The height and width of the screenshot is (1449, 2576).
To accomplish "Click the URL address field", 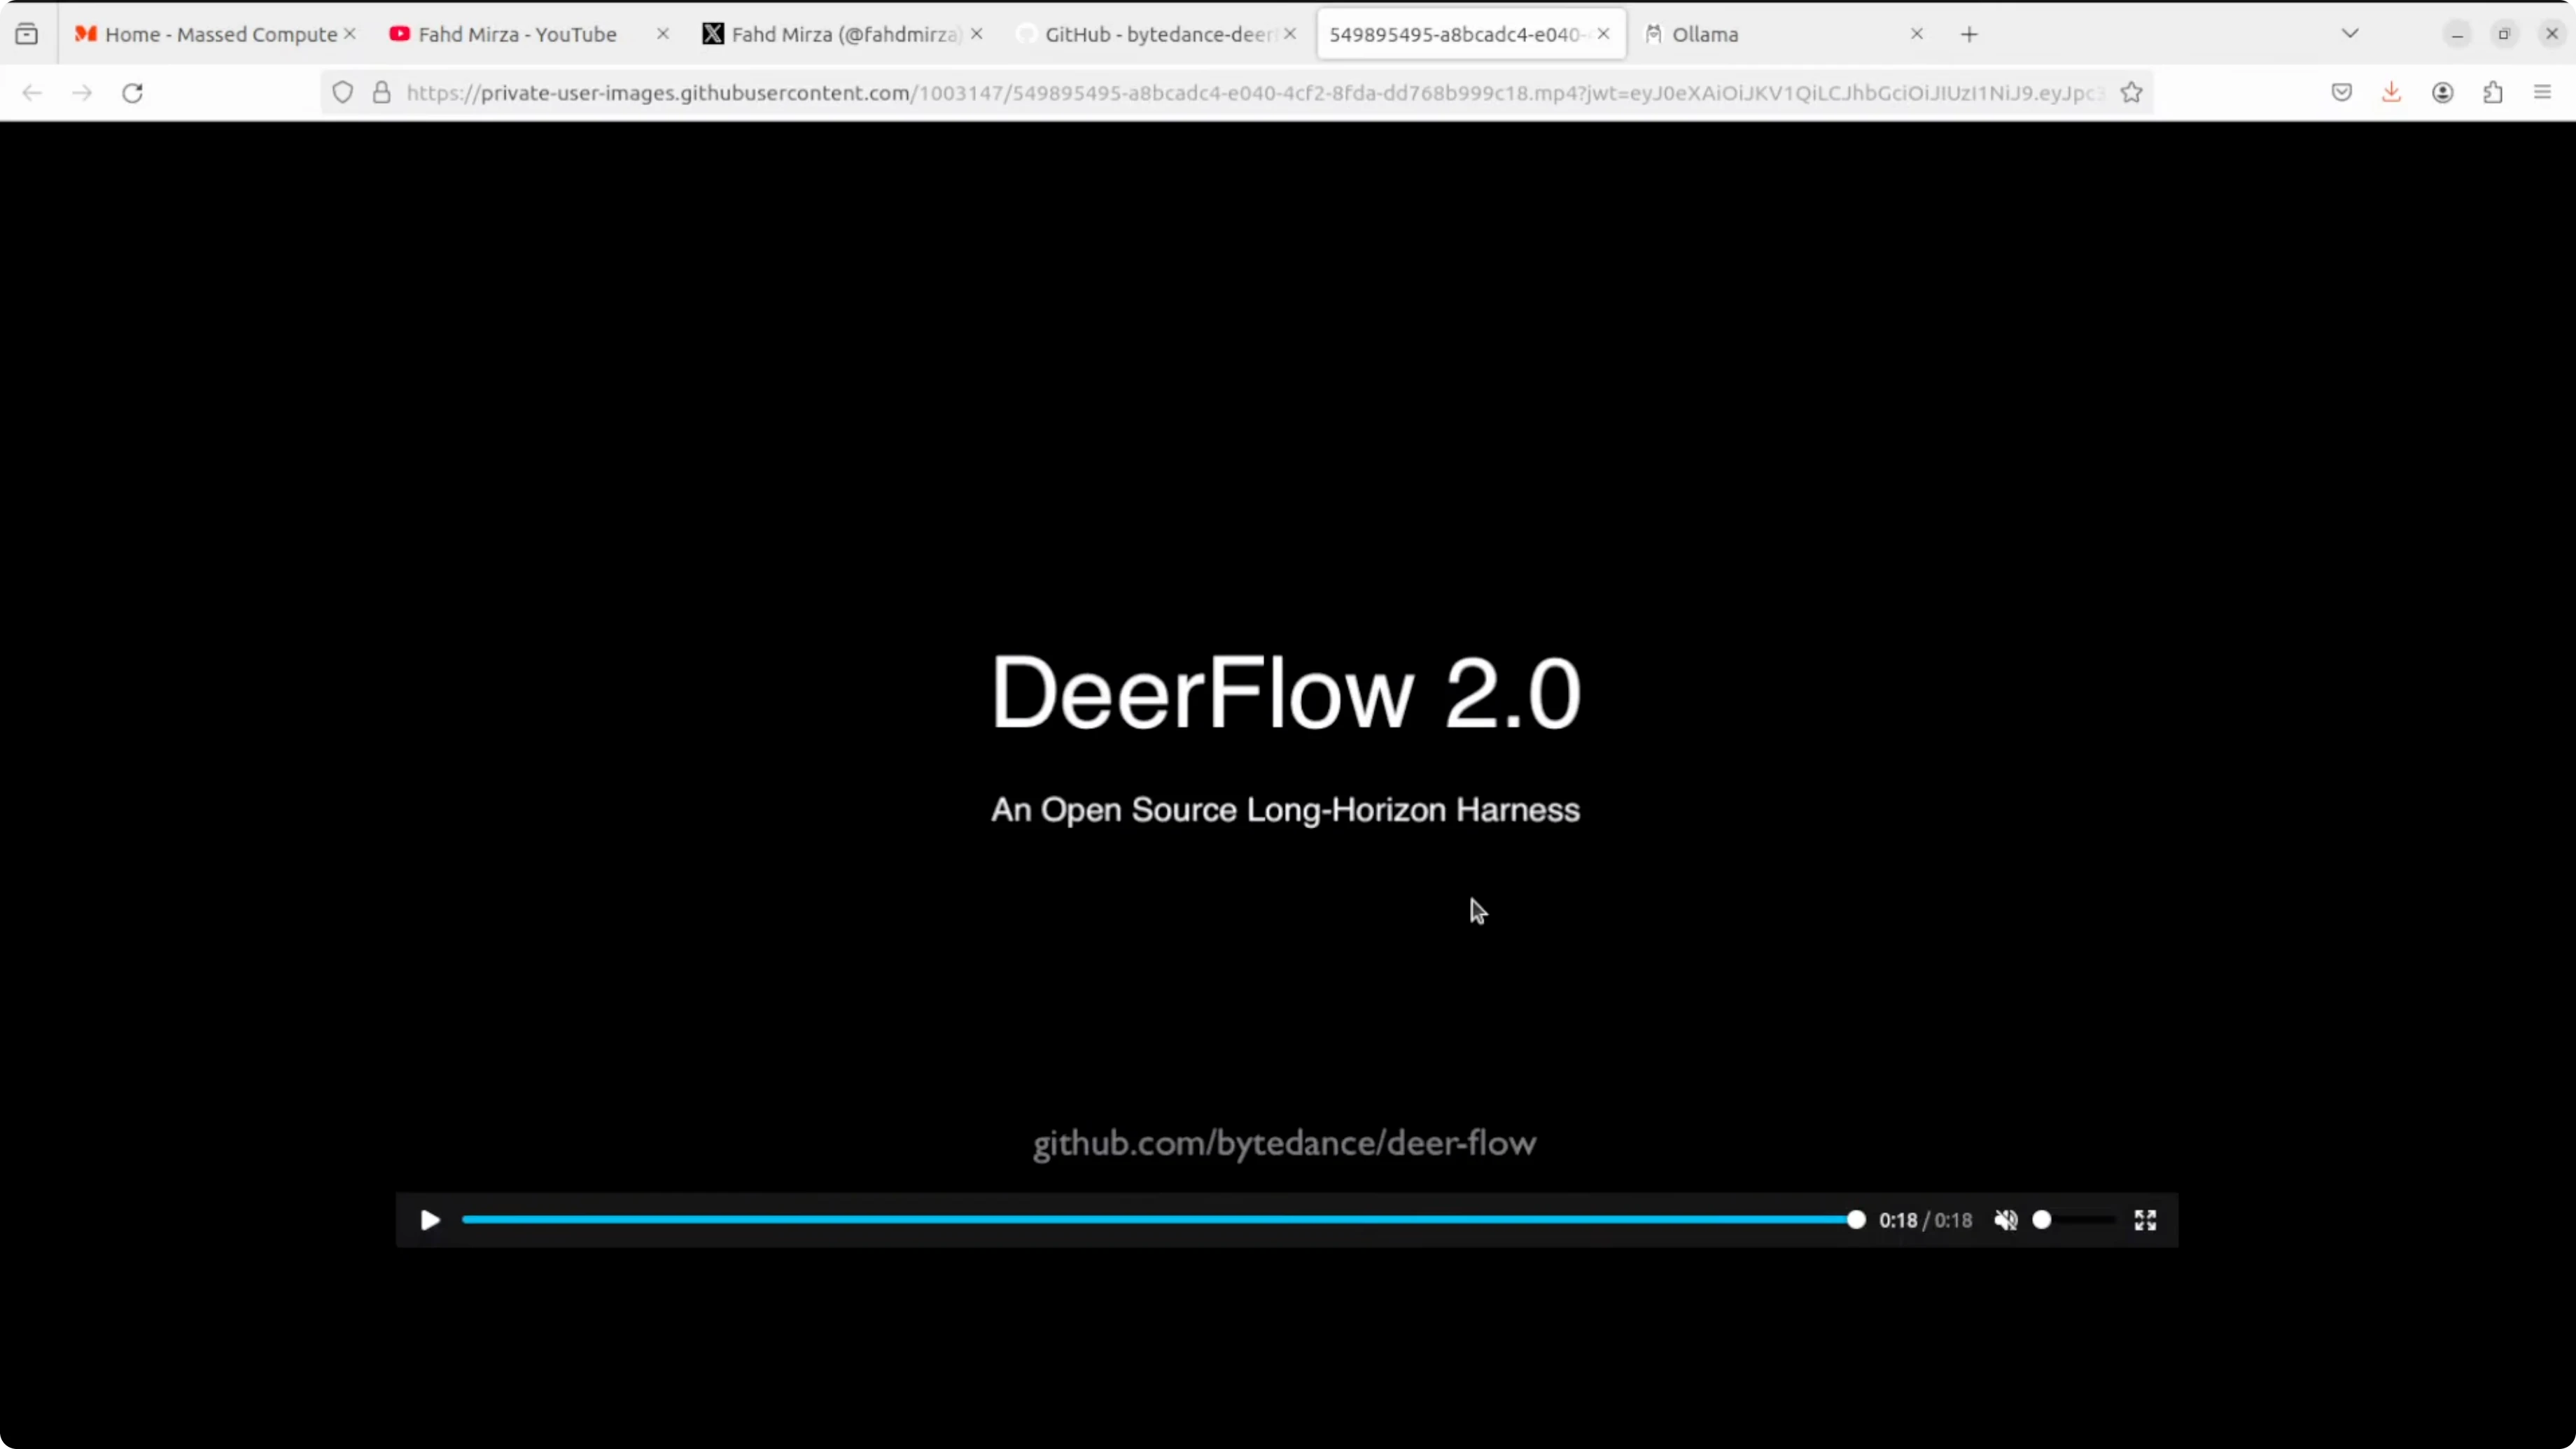I will tap(1250, 93).
